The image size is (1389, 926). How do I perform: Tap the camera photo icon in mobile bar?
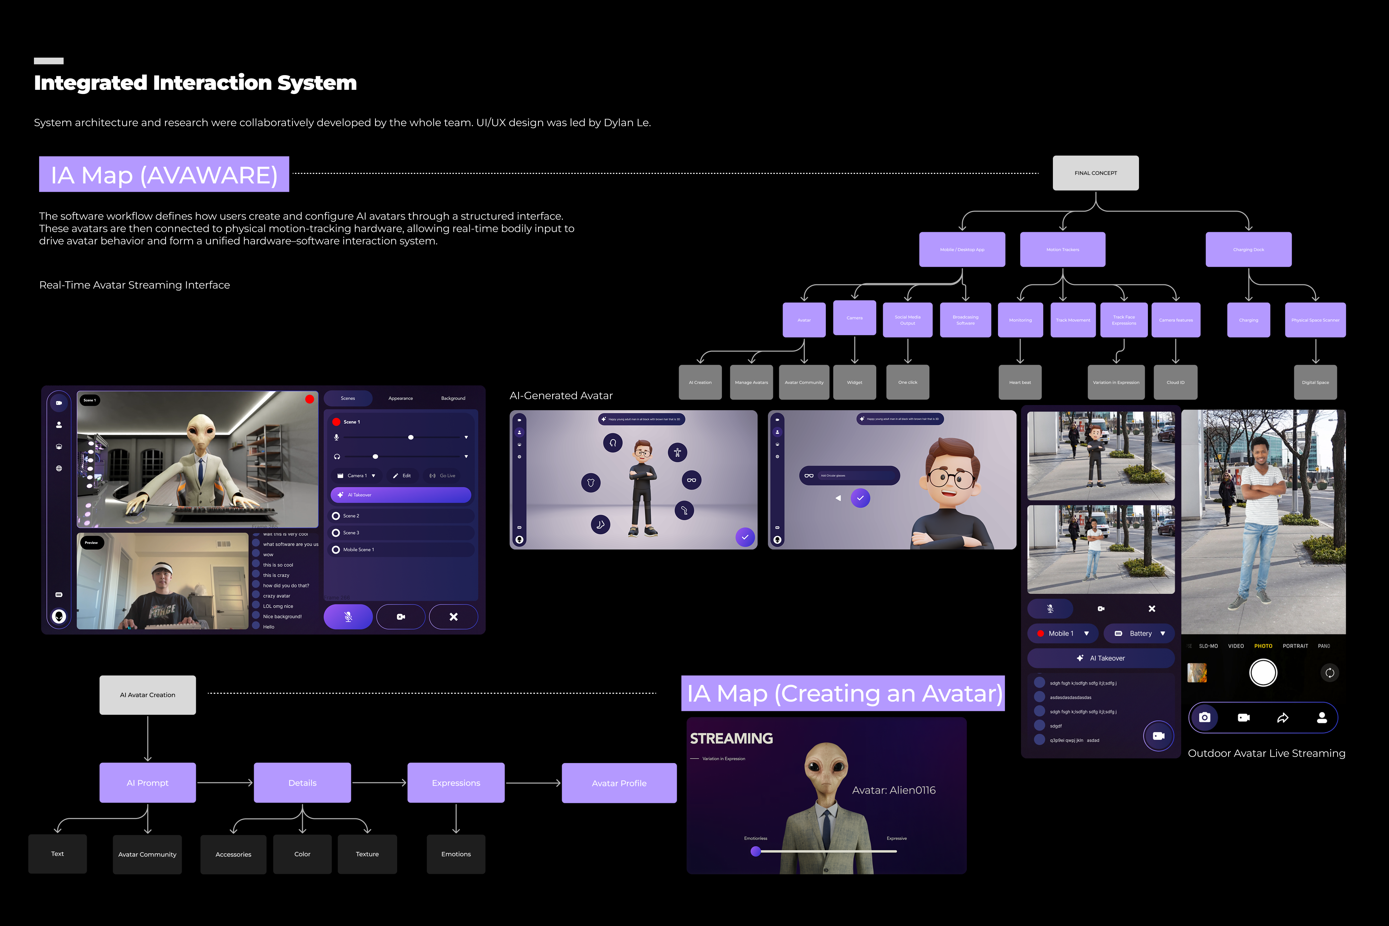coord(1204,717)
